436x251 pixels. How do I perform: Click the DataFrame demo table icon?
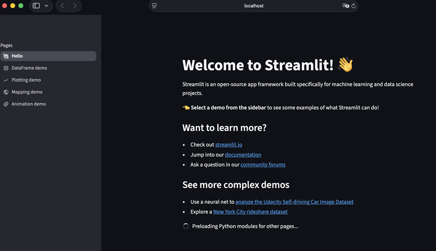[x=6, y=68]
